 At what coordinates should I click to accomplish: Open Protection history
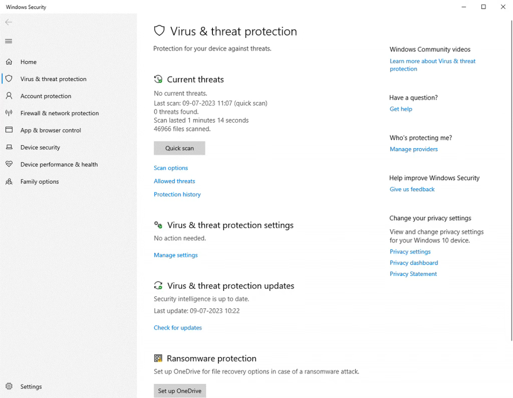point(177,194)
